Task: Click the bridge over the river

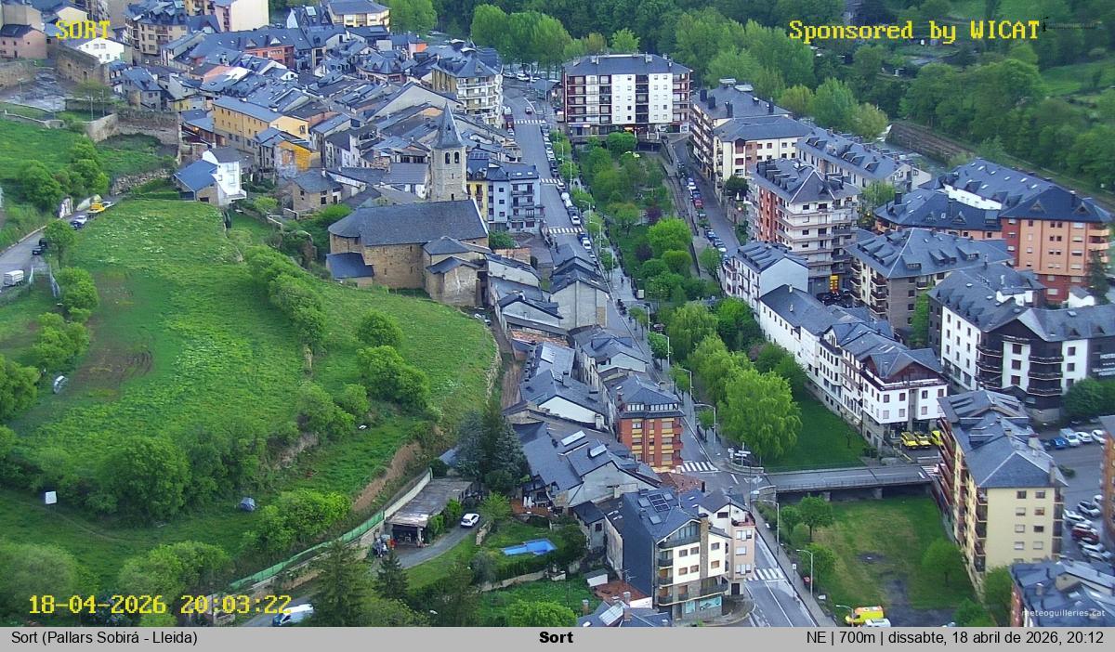Action: pyautogui.click(x=846, y=478)
